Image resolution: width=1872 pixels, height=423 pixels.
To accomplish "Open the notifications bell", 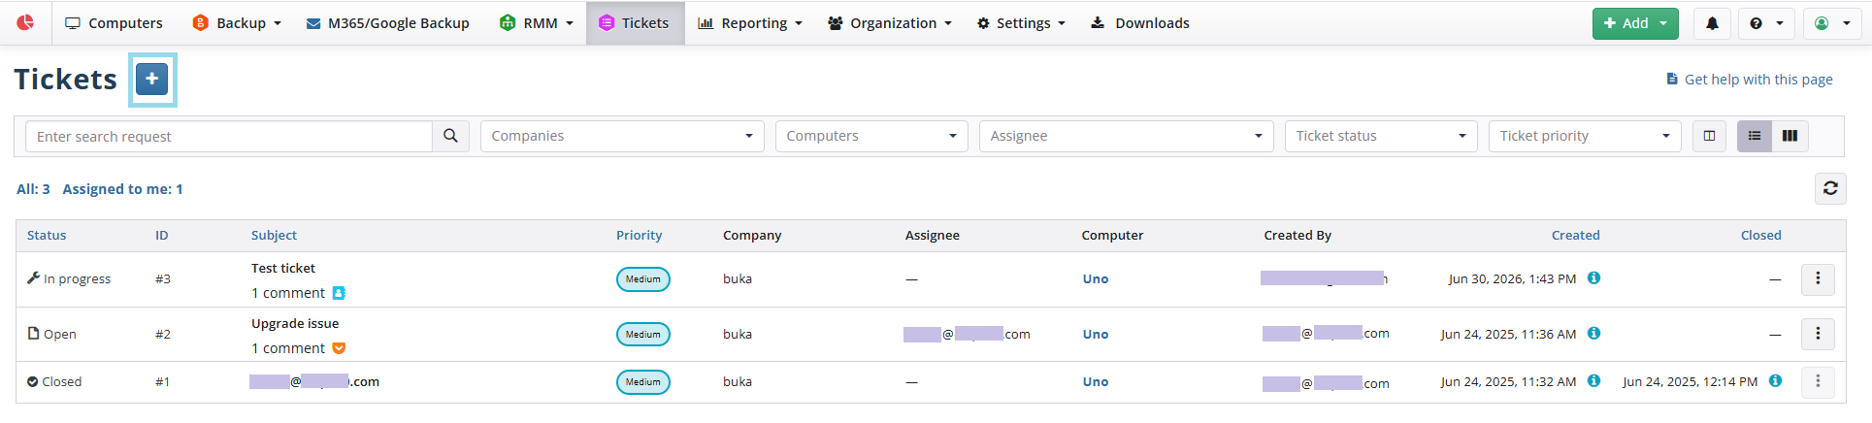I will pos(1712,23).
